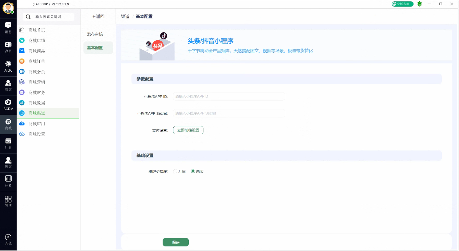Switch to 基本配置 tab
459x251 pixels.
98,48
